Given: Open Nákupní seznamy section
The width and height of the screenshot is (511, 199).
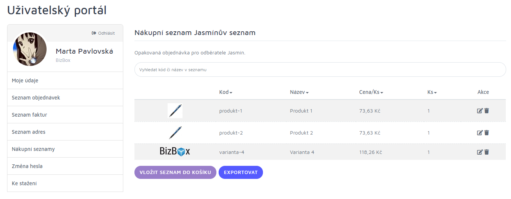Looking at the screenshot, I should [x=65, y=149].
